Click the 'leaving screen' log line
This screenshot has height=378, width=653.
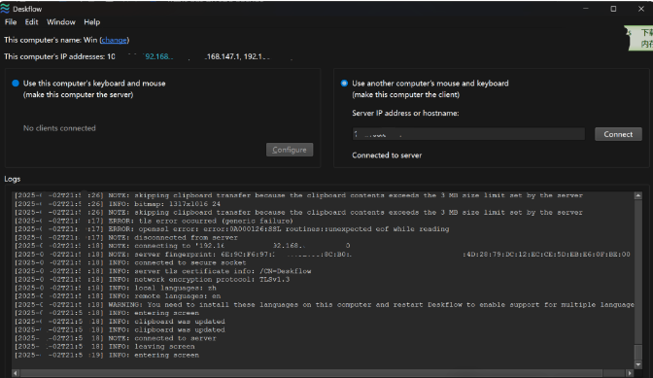pos(105,346)
